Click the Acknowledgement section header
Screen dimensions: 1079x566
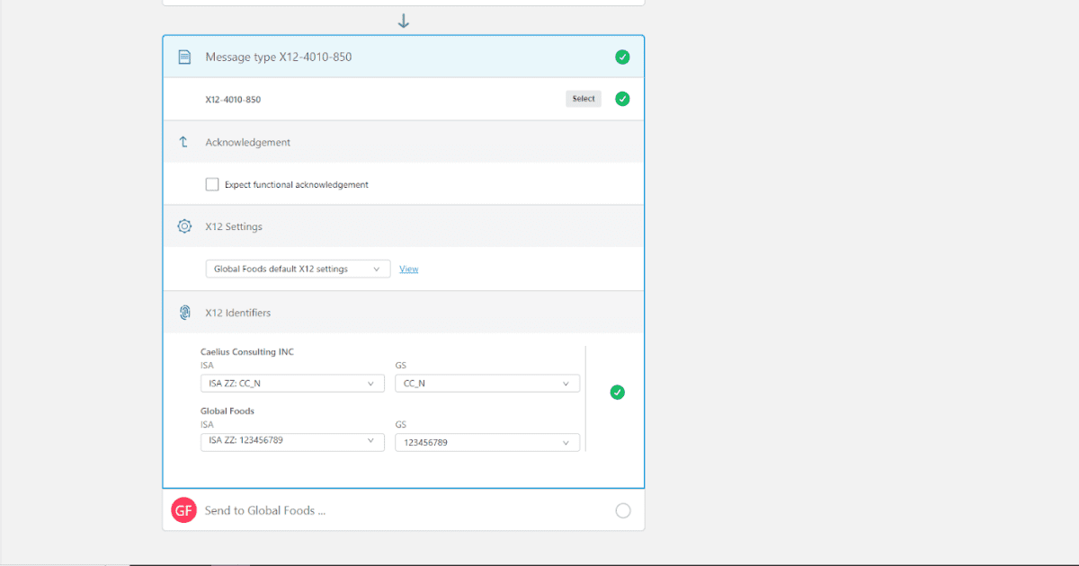[404, 142]
